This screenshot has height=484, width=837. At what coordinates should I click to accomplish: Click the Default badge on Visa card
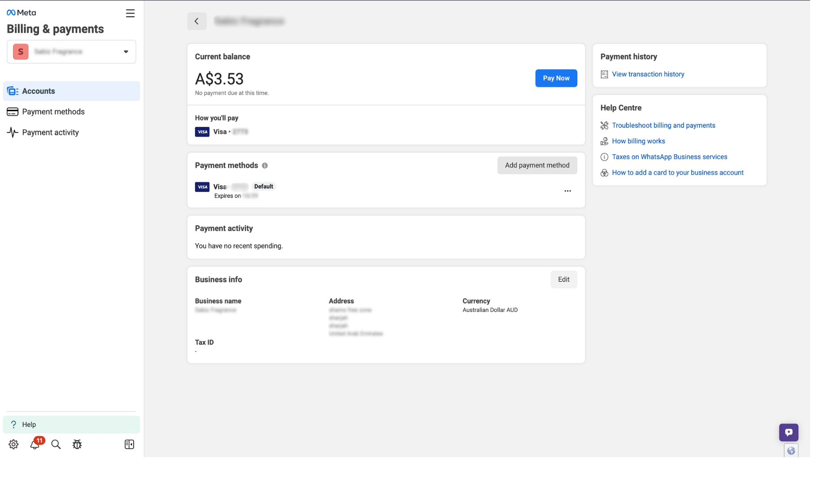[264, 186]
